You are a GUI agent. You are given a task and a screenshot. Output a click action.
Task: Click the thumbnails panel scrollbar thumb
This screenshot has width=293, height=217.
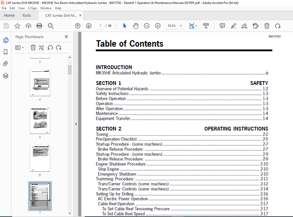tap(69, 70)
